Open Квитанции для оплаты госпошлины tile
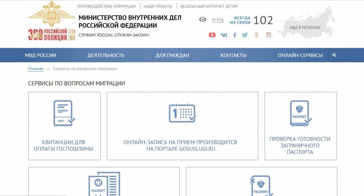Image resolution: width=364 pixels, height=196 pixels. coord(64,126)
